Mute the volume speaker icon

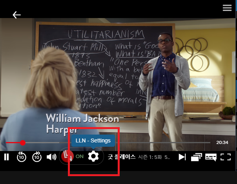click(51, 157)
